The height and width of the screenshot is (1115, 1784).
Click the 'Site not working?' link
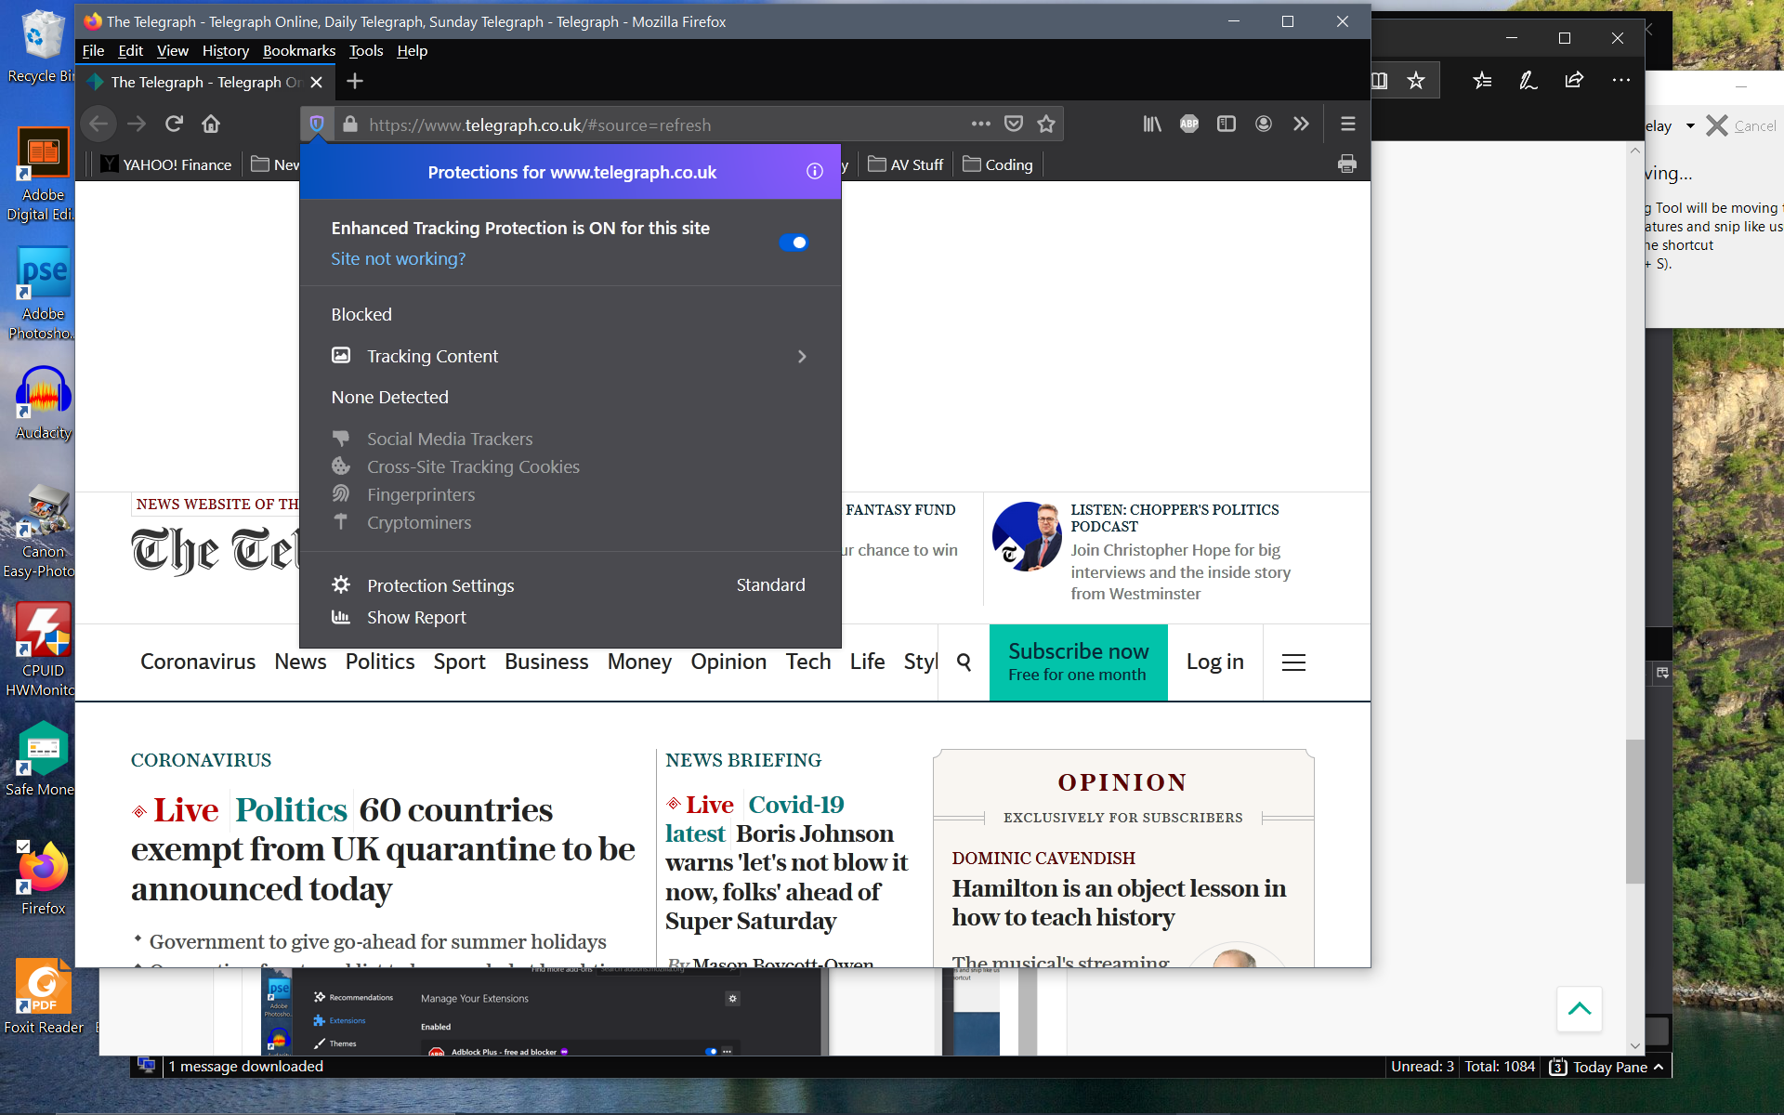(398, 259)
